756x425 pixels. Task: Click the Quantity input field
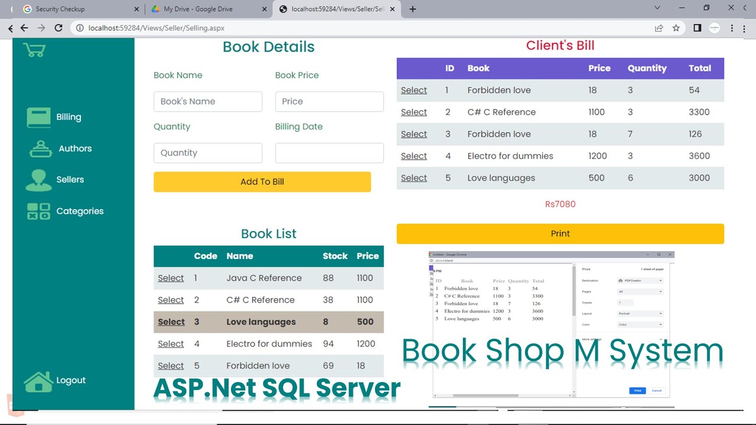point(208,153)
